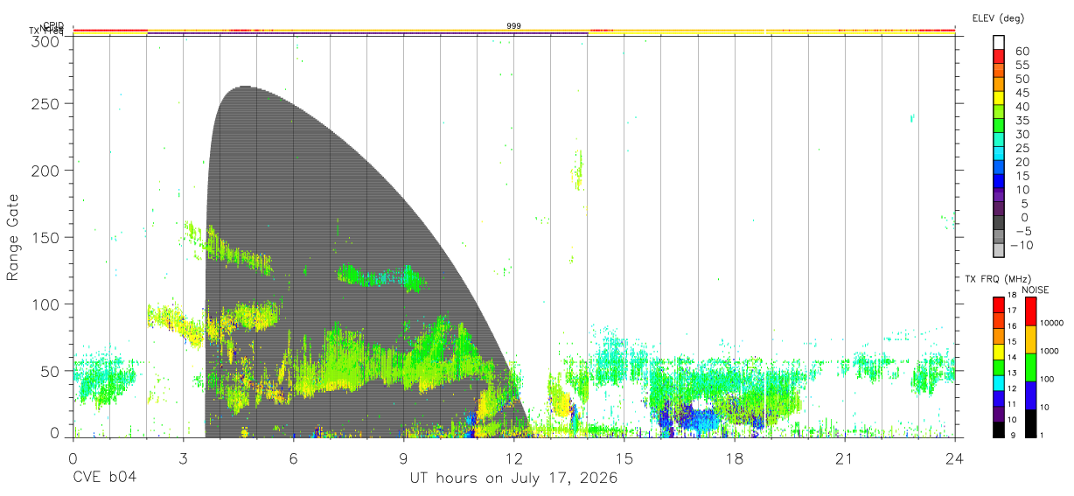
Task: Select "UT hours on July 17, 2026" label
Action: (513, 479)
